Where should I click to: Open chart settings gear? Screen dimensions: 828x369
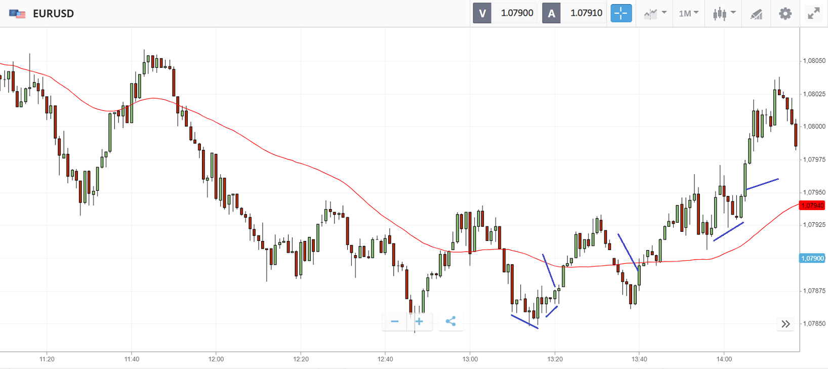(x=785, y=13)
